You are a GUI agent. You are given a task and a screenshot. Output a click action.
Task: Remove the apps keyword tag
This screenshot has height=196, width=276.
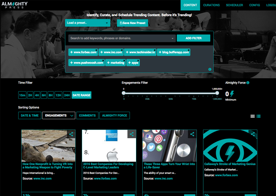point(138,61)
